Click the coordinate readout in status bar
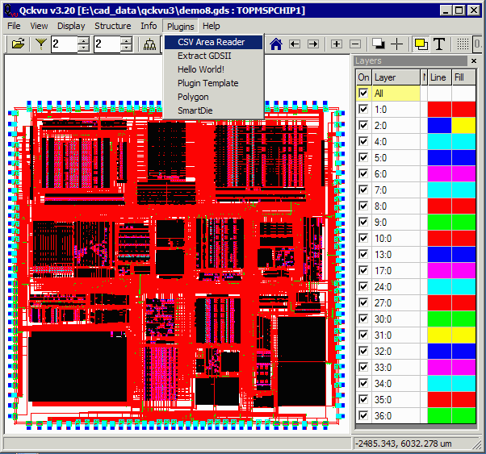Screen dimensions: 486x454 click(403, 444)
